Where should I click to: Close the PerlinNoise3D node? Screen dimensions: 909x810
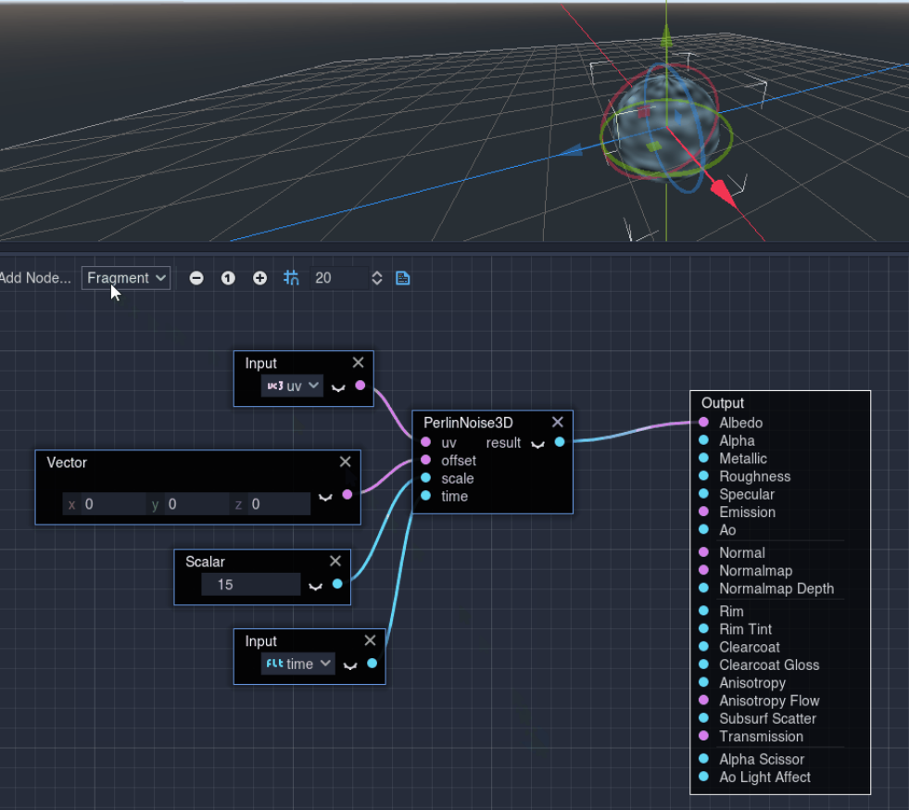558,423
